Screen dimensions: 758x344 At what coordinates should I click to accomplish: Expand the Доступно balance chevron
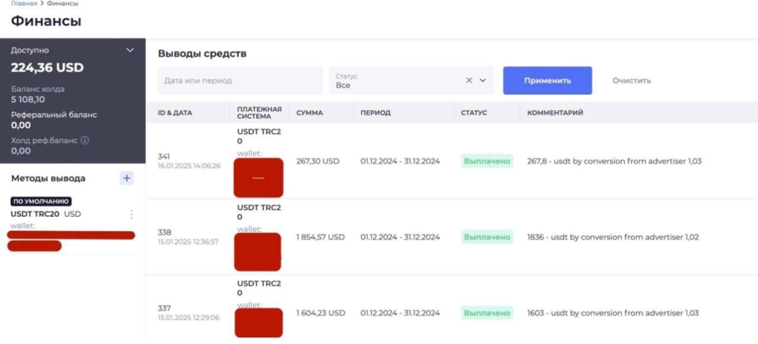click(x=130, y=50)
